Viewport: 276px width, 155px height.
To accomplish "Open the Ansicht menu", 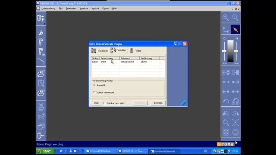I will click(95, 9).
